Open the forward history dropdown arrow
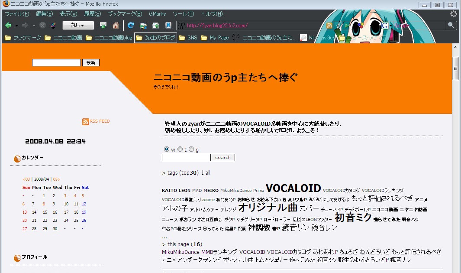Image resolution: width=461 pixels, height=273 pixels. click(x=34, y=26)
